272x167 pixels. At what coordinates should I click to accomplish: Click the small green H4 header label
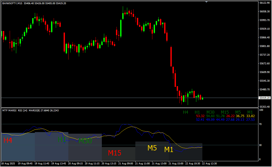click(185, 112)
